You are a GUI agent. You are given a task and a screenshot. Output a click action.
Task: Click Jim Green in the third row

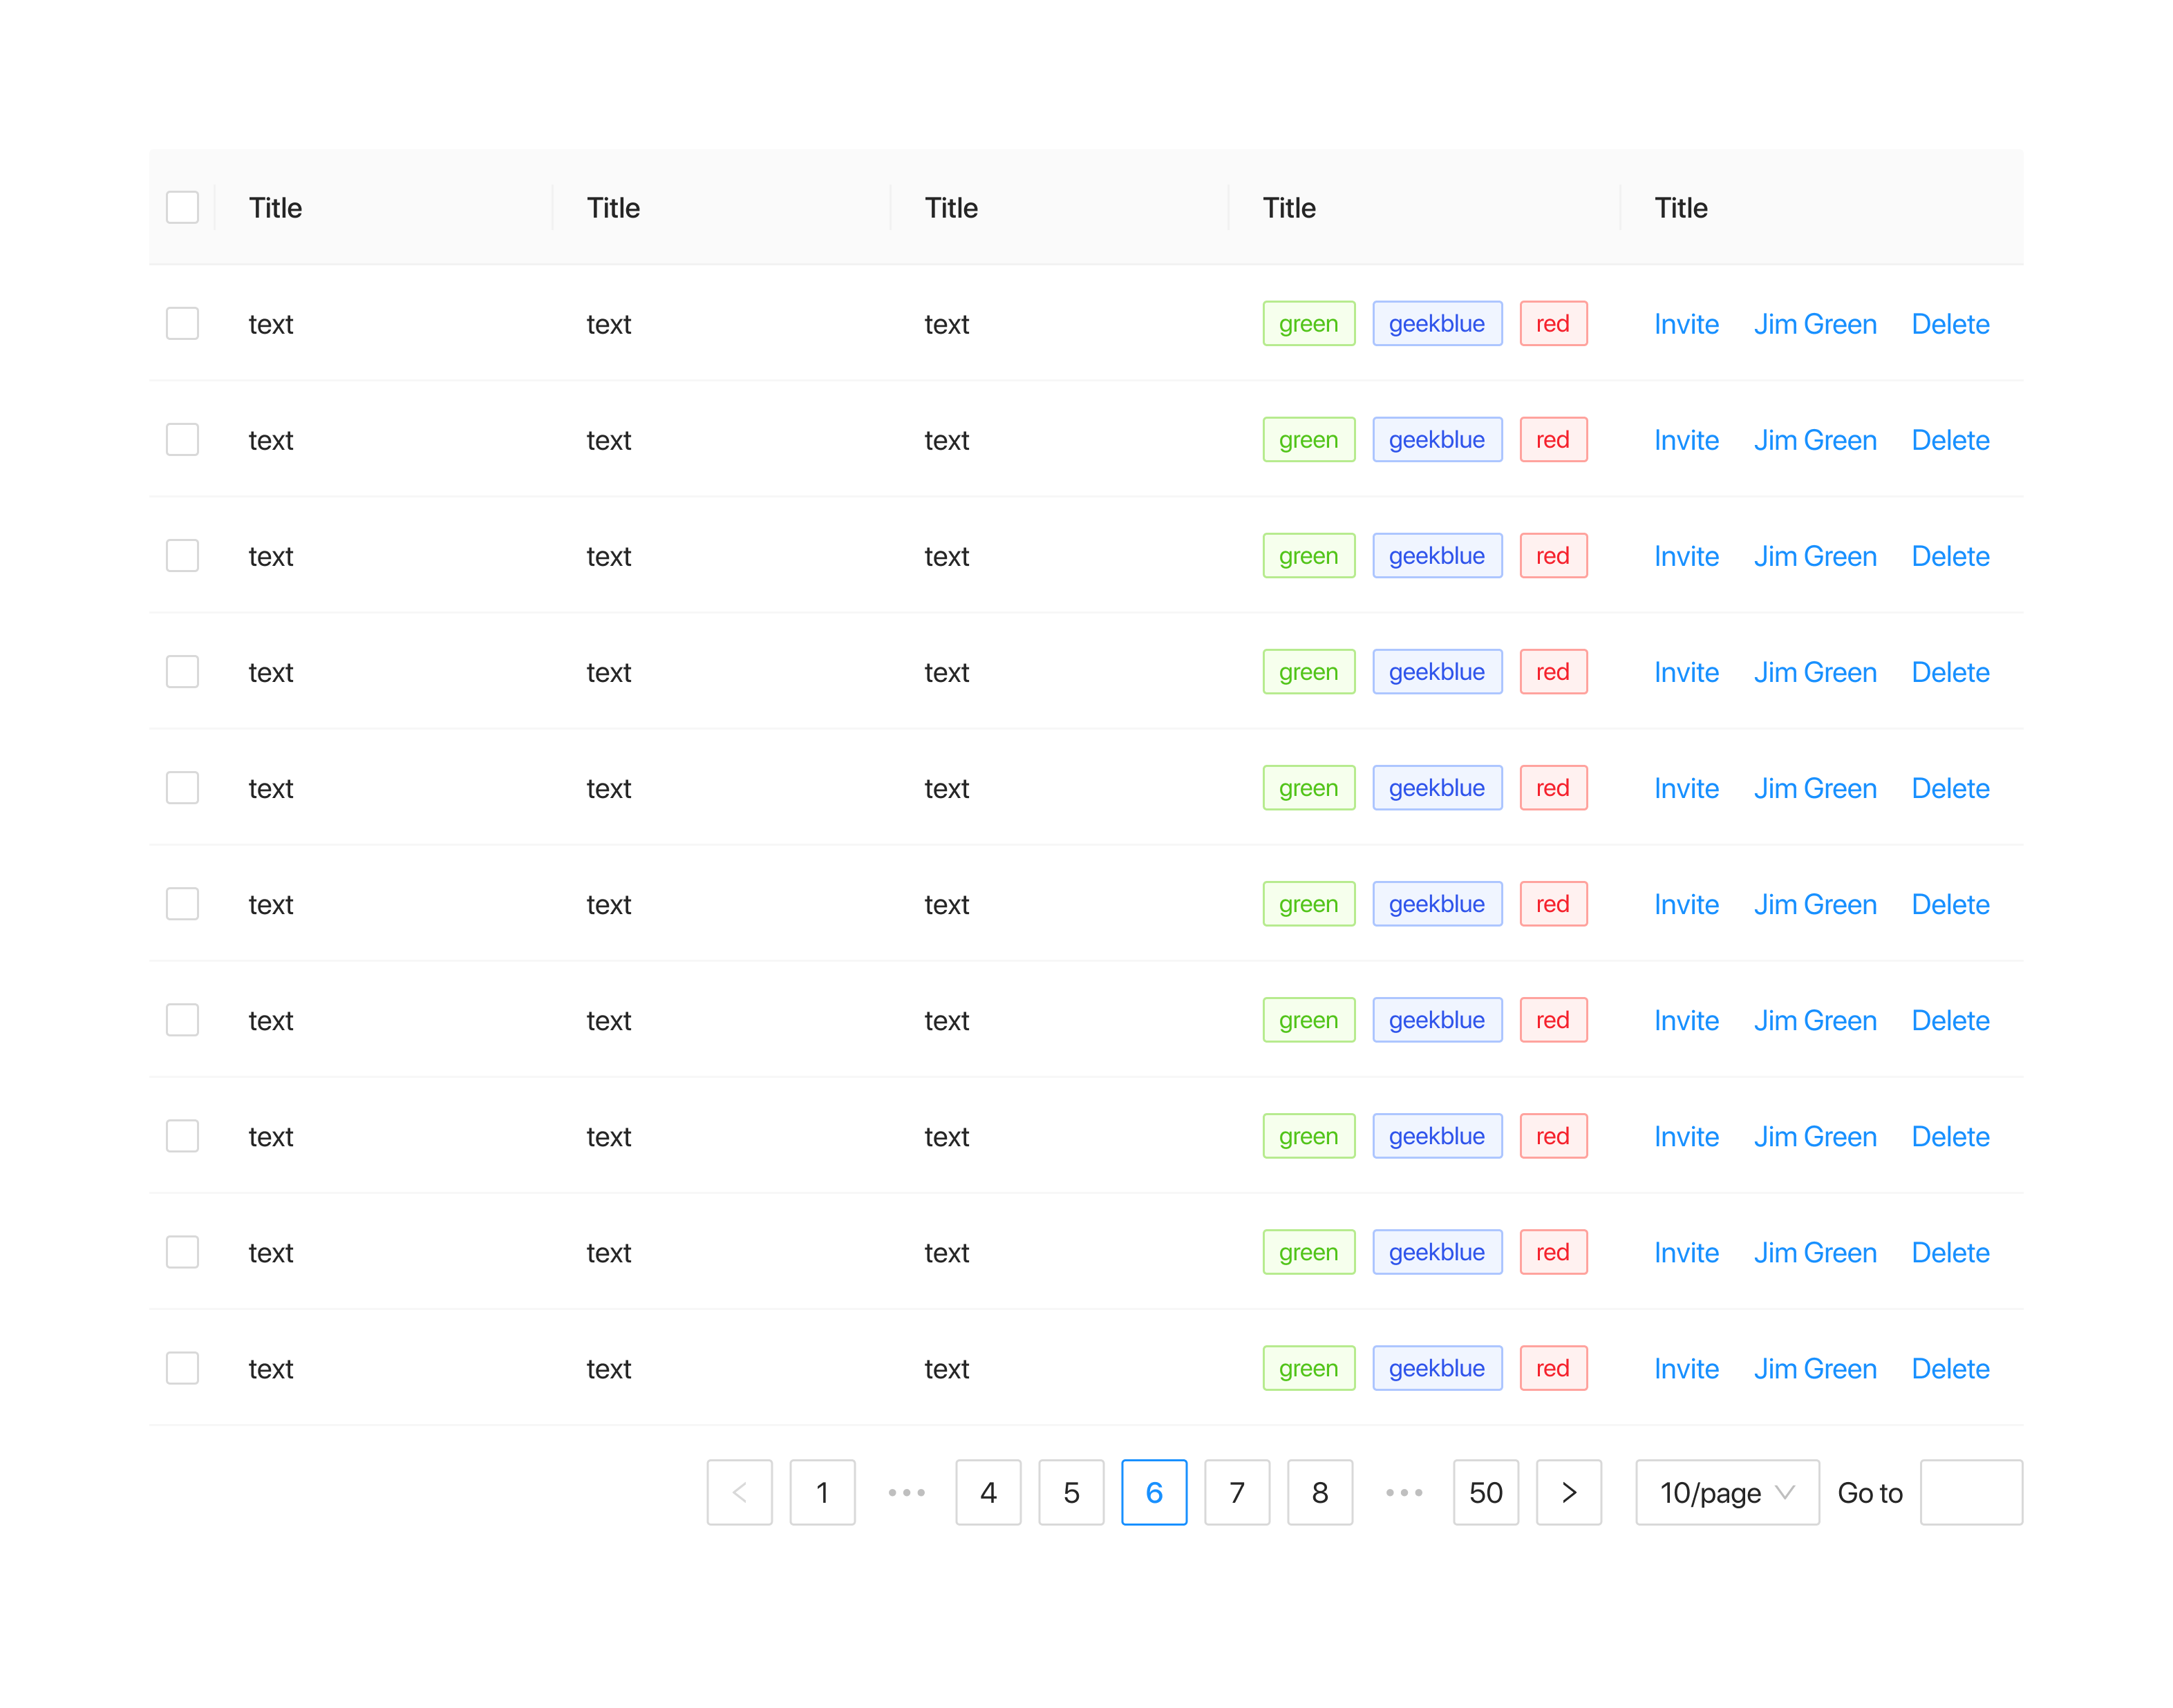(x=1815, y=556)
